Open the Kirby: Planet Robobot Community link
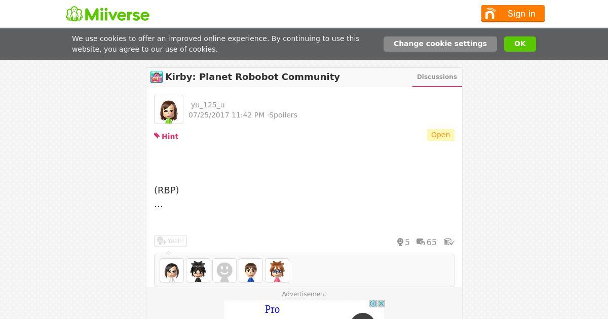608x319 pixels. click(x=252, y=77)
